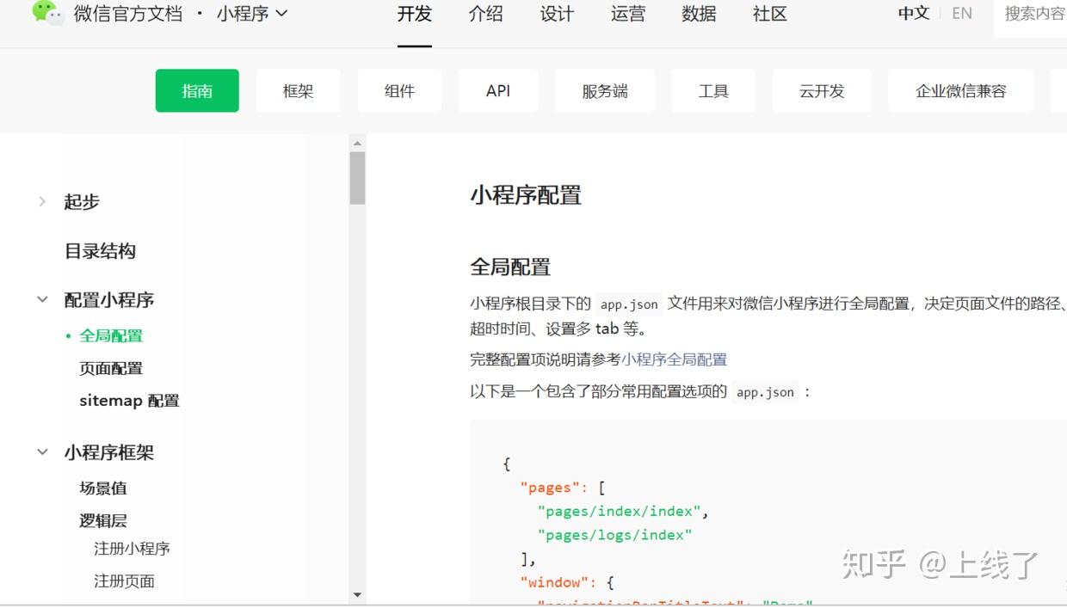Open the 云开发 section button

[822, 91]
